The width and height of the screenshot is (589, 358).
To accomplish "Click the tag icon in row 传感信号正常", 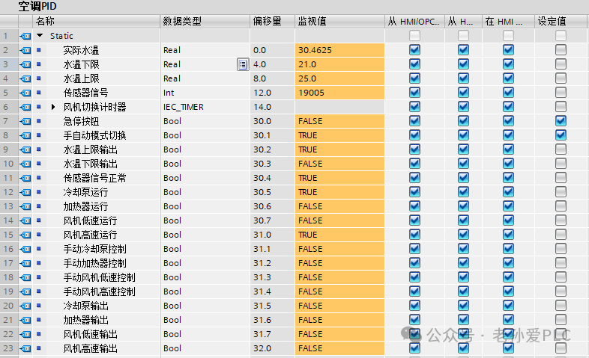I will click(25, 178).
